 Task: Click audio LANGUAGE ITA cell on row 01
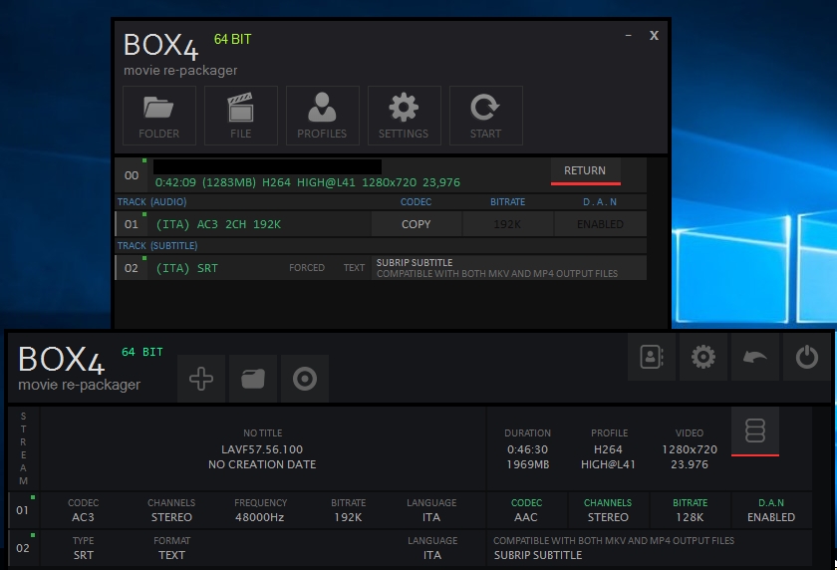431,510
